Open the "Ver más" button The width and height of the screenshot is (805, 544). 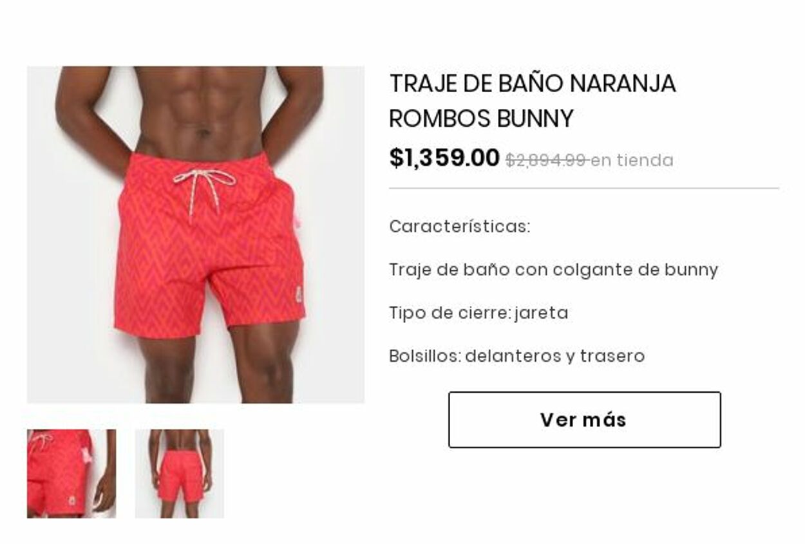coord(584,420)
